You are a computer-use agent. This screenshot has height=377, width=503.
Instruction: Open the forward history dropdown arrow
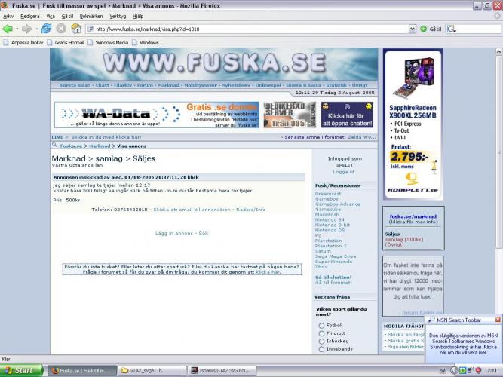[x=36, y=29]
